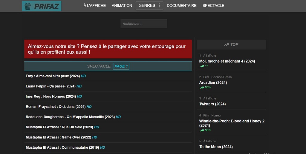Viewport: 306px width, 154px height.
Task: Click in the recherche search field
Action: point(144,24)
